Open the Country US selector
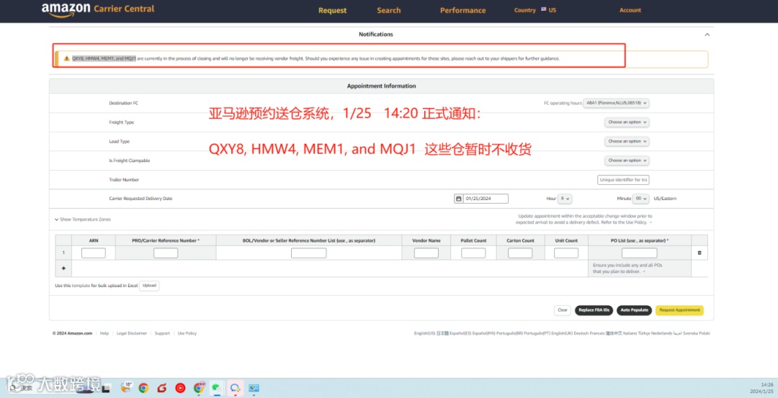The width and height of the screenshot is (778, 398). click(x=535, y=10)
